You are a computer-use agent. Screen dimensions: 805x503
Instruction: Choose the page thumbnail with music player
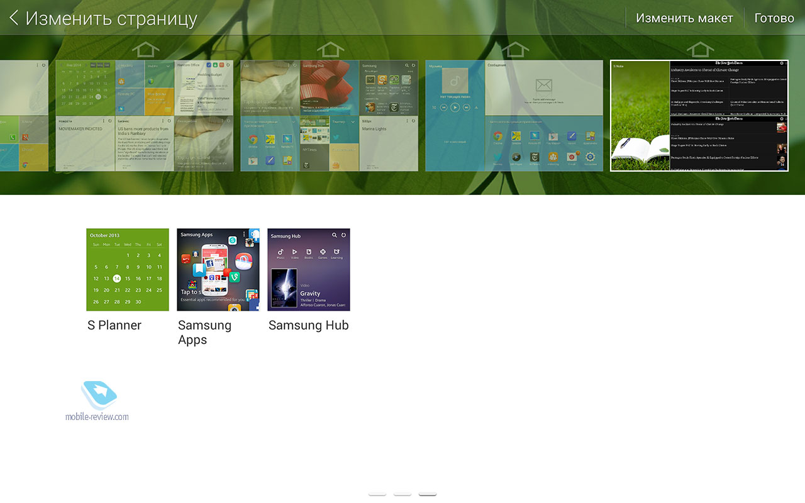pos(514,116)
